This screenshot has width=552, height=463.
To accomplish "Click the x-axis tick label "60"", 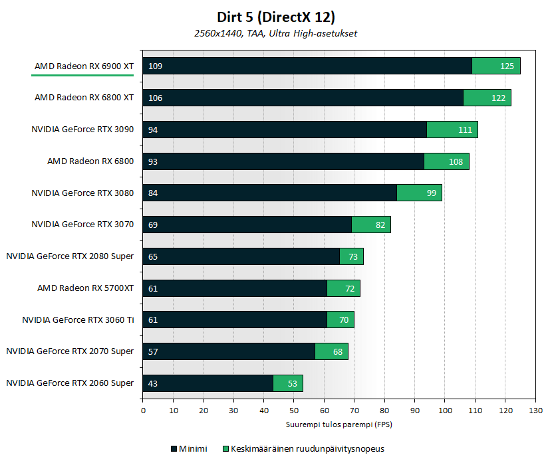I will (x=325, y=411).
